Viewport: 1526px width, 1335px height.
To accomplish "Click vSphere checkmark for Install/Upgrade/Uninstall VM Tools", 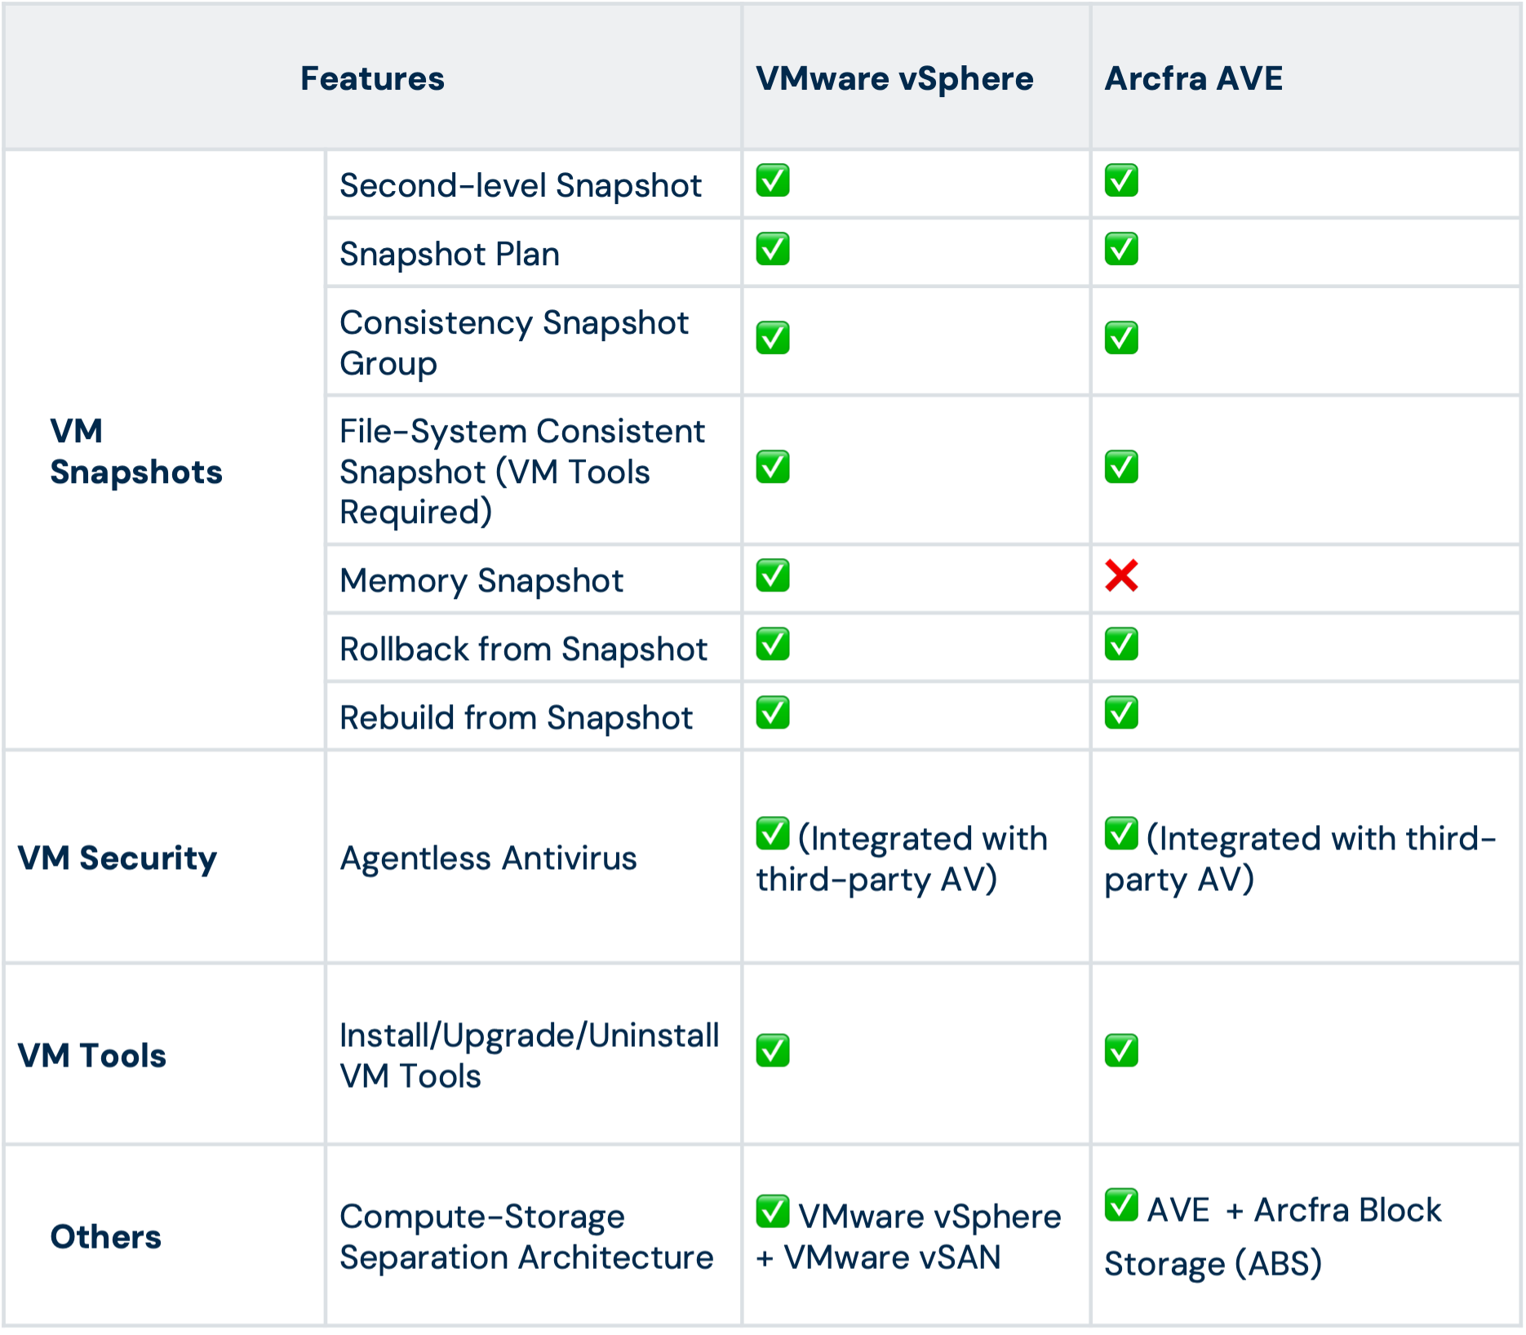I will pyautogui.click(x=772, y=1050).
